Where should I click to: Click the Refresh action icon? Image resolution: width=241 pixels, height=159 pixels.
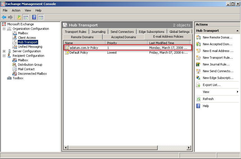pos(198,99)
